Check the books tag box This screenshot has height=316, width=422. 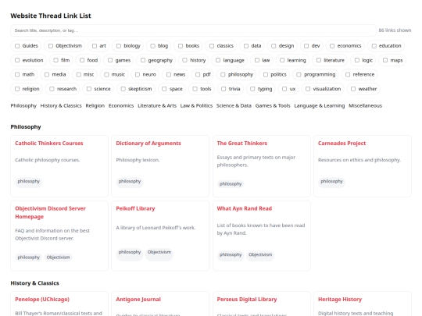point(181,46)
